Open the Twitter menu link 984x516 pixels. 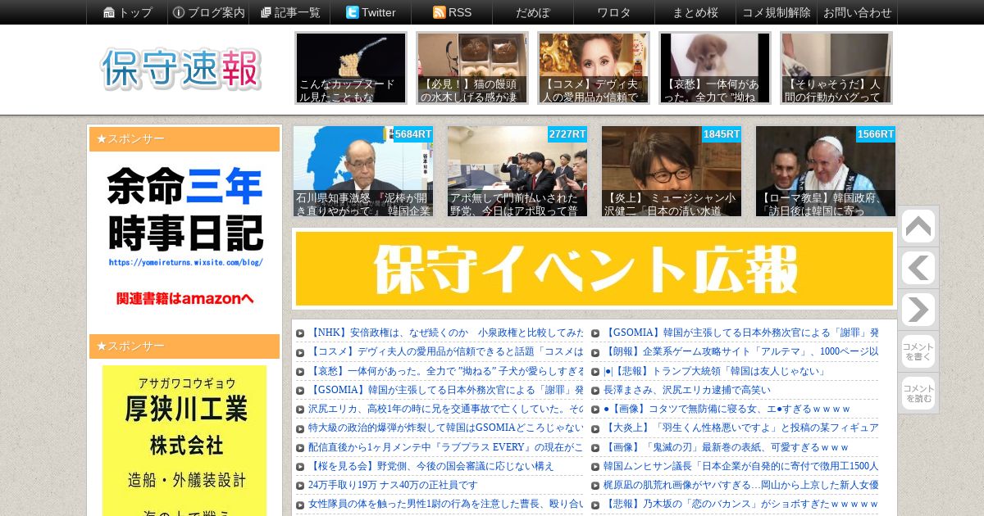(x=371, y=12)
